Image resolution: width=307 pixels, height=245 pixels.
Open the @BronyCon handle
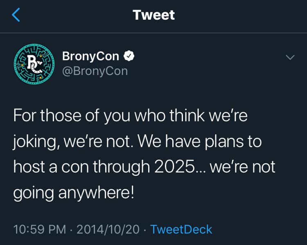[95, 71]
